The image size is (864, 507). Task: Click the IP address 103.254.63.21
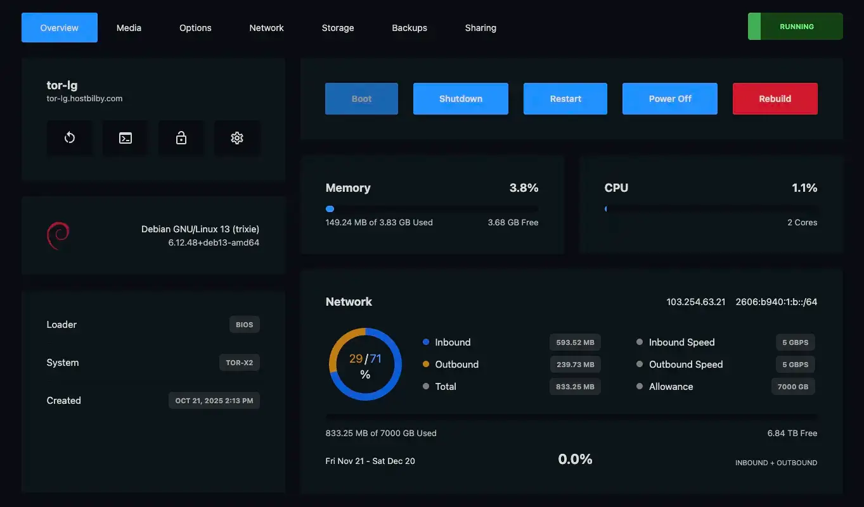(x=696, y=302)
